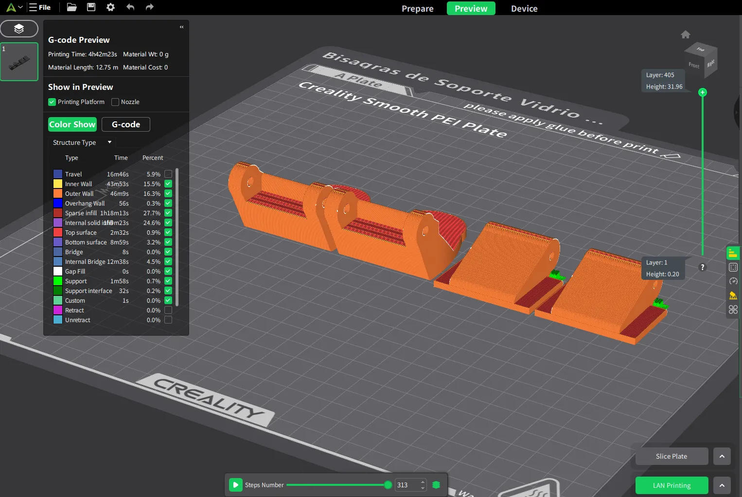
Task: Select the Color Show tab
Action: [72, 124]
